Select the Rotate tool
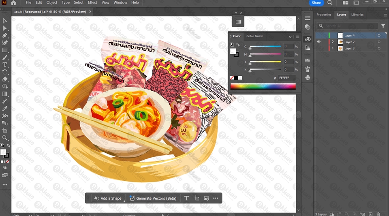The image size is (389, 216). (x=4, y=72)
